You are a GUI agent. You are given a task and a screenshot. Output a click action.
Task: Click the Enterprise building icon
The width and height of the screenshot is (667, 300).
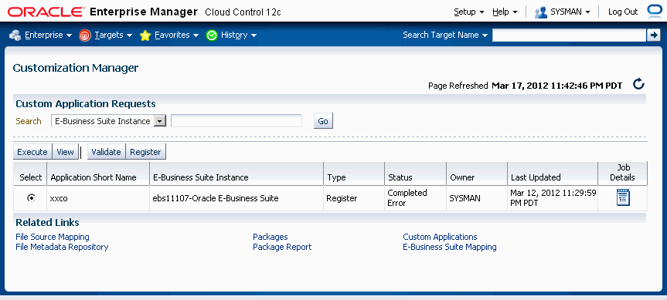click(15, 35)
